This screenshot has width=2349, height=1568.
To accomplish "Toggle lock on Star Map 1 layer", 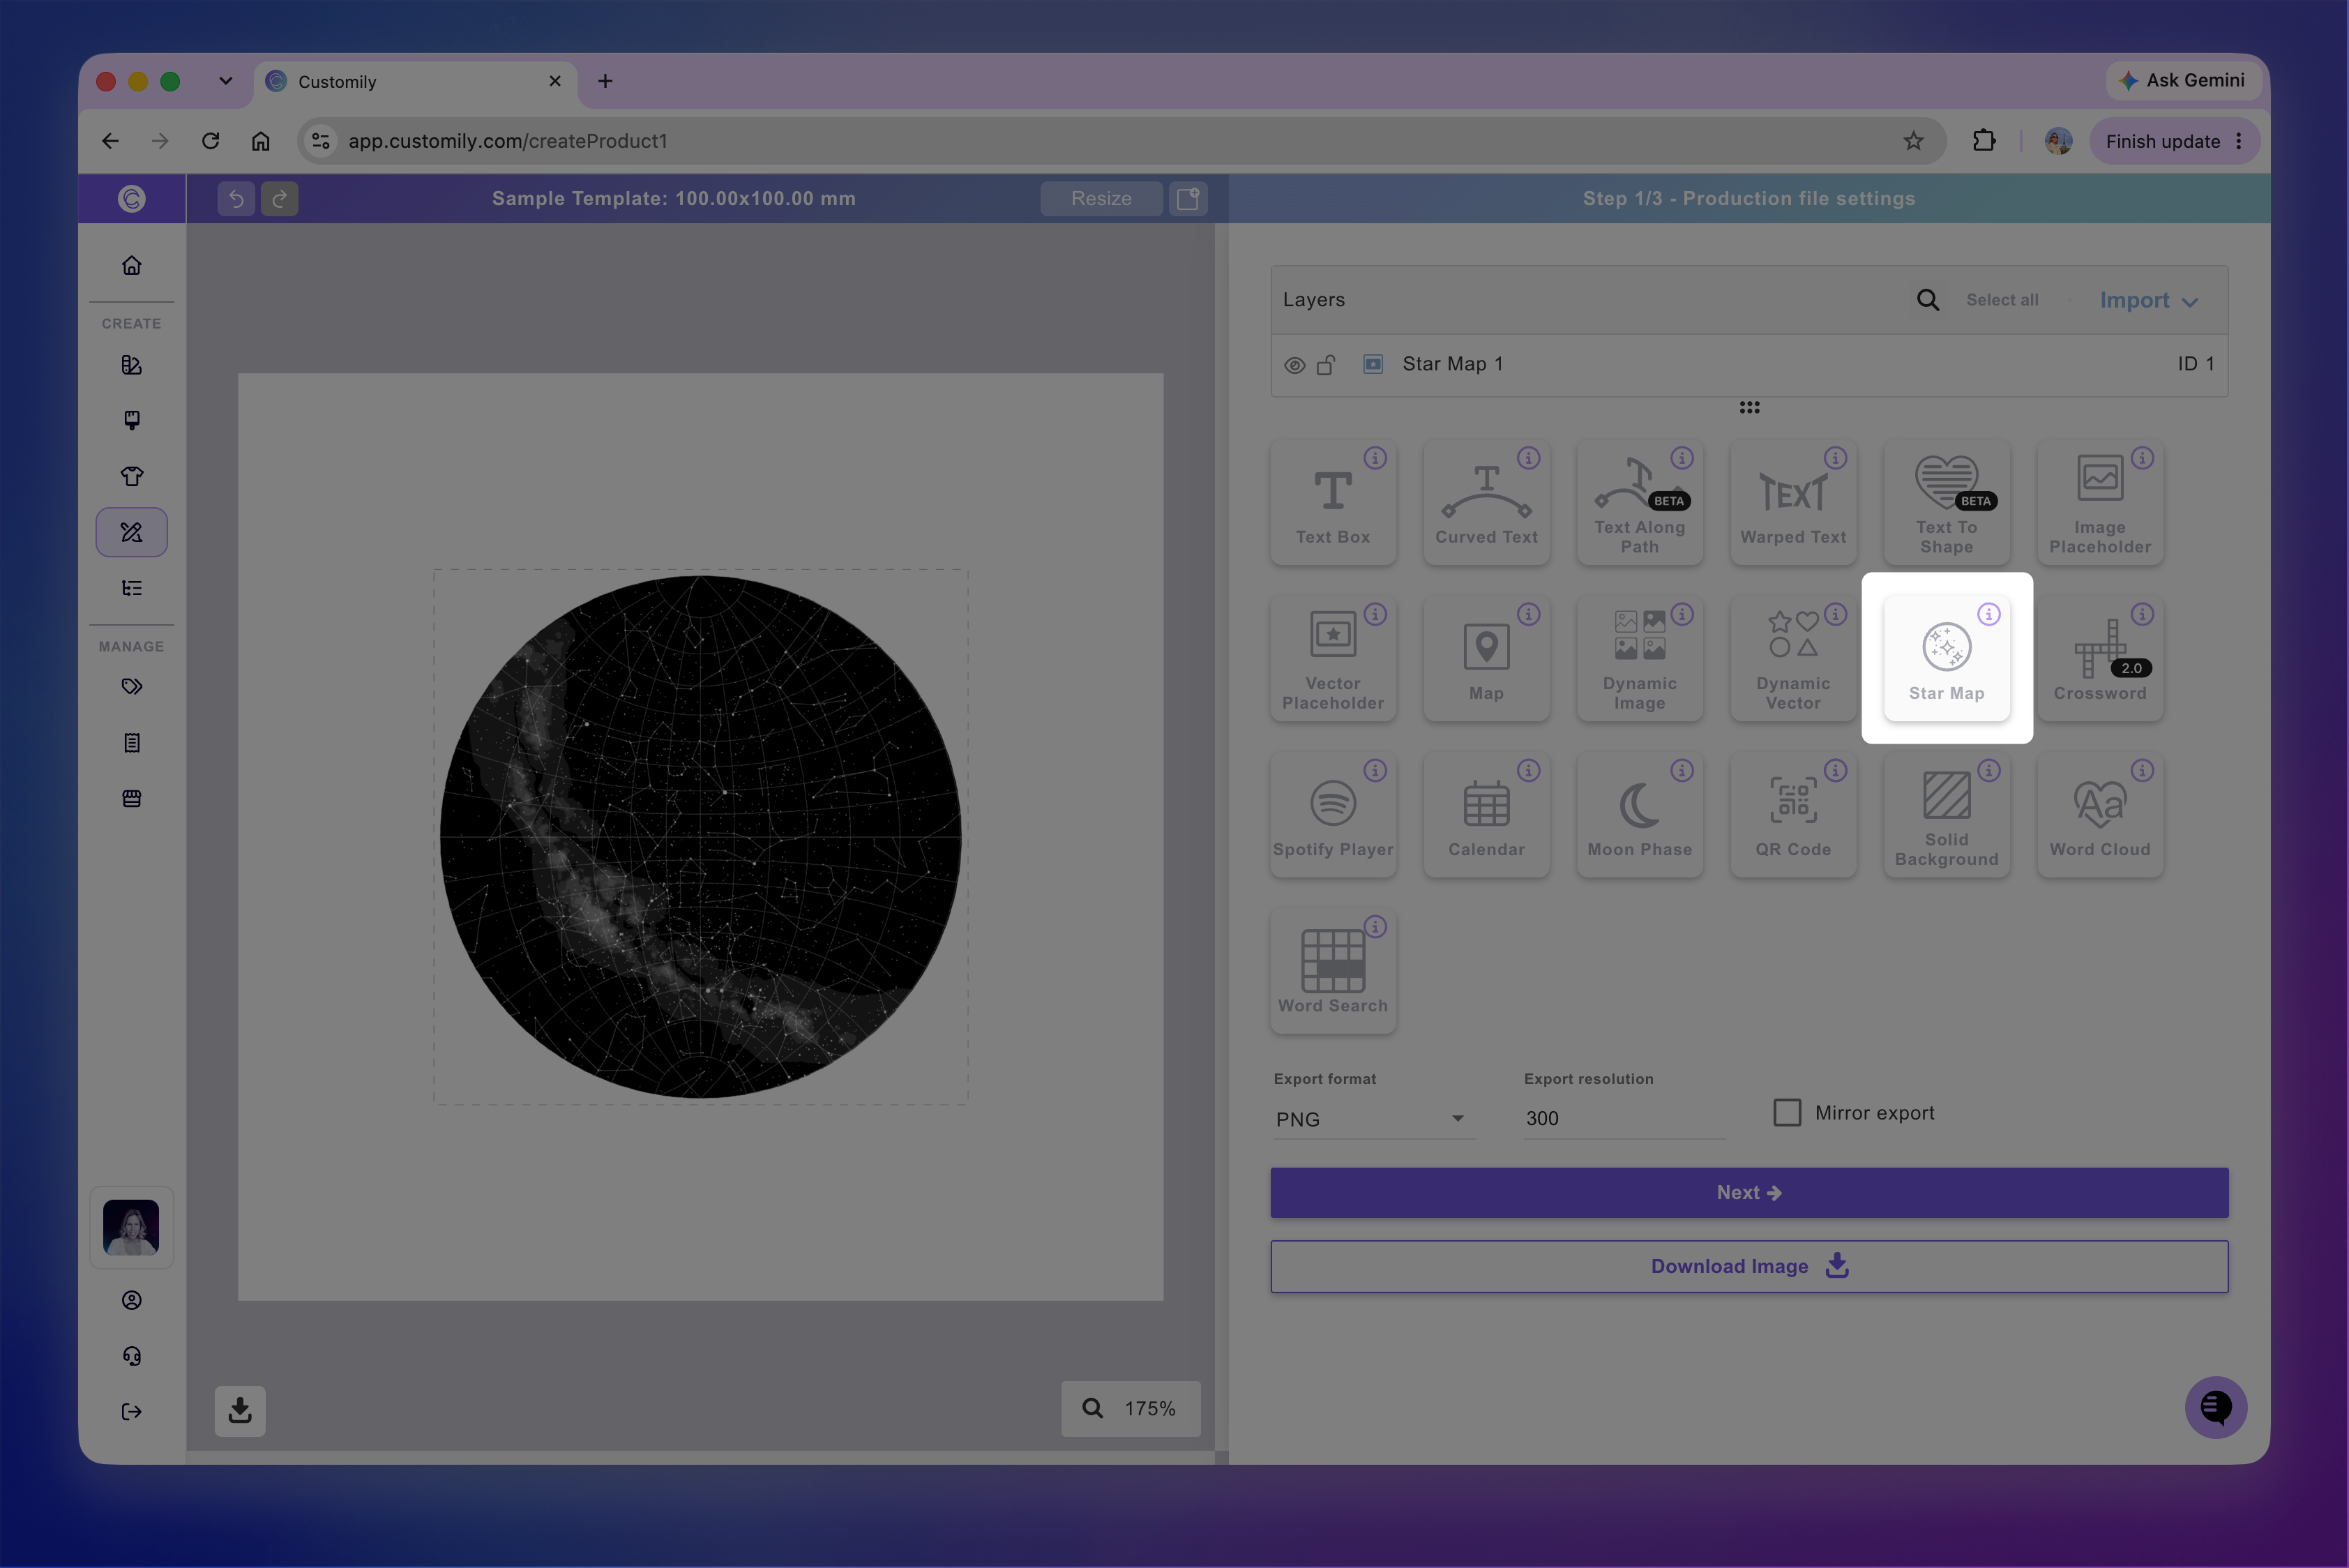I will coord(1326,365).
